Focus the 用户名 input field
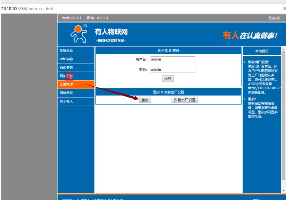Image resolution: width=286 pixels, height=200 pixels. [173, 59]
